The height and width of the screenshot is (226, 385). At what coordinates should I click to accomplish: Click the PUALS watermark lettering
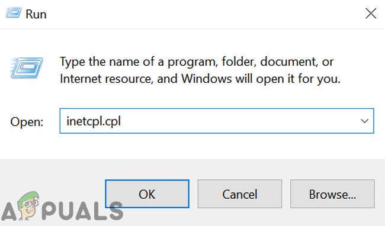click(x=82, y=211)
